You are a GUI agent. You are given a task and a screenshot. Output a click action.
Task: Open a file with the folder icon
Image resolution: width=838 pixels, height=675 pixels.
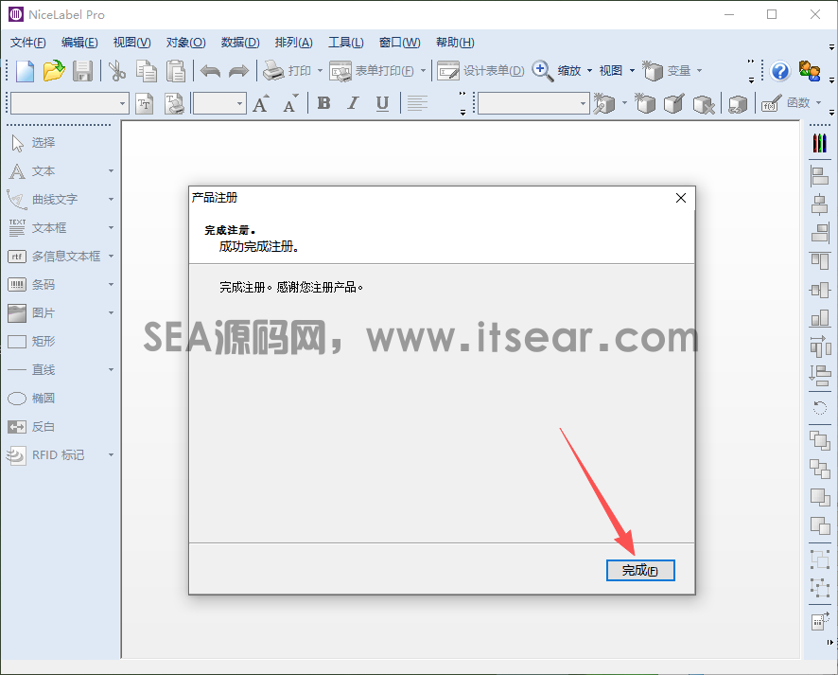tap(54, 71)
